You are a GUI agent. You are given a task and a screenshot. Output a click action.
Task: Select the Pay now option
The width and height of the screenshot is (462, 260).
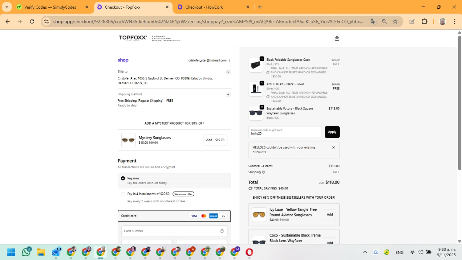click(123, 178)
